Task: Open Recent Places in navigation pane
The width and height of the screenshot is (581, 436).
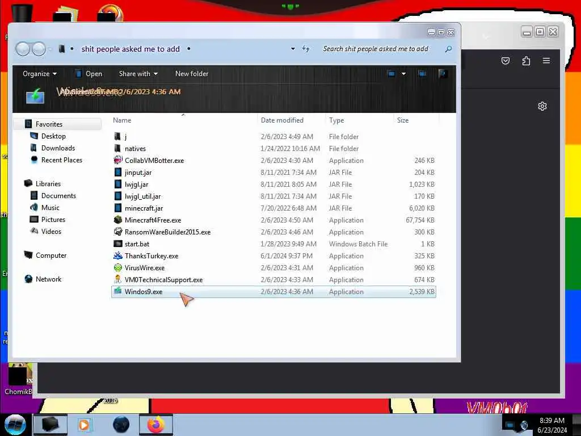Action: [62, 160]
